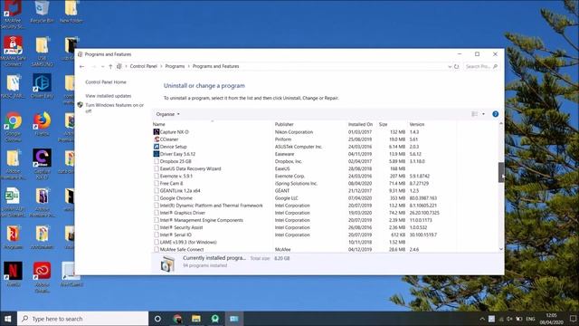Open File Explorer from the taskbar
This screenshot has height=326, width=579.
(196, 319)
